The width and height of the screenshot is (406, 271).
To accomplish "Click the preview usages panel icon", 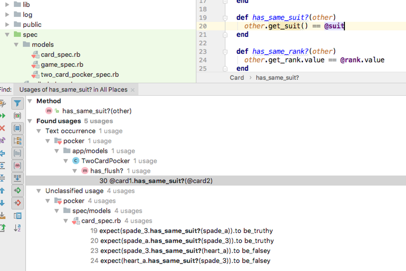I will click(17, 216).
